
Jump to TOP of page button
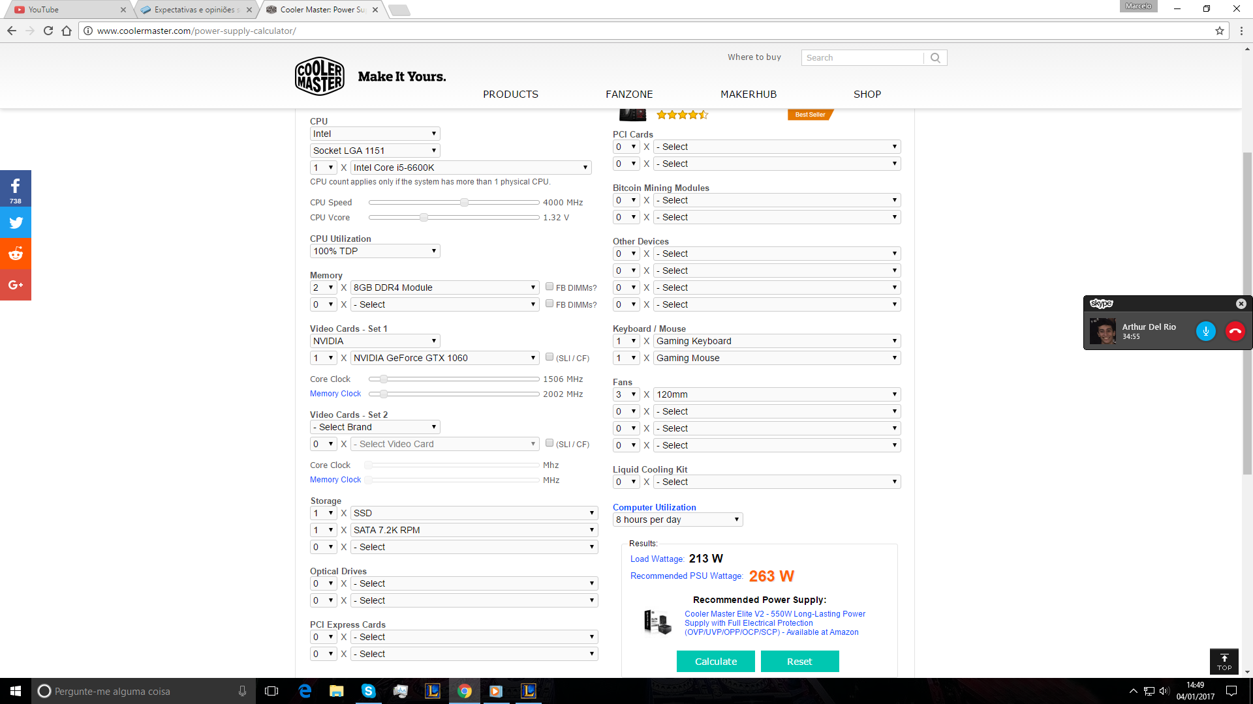pos(1224,662)
